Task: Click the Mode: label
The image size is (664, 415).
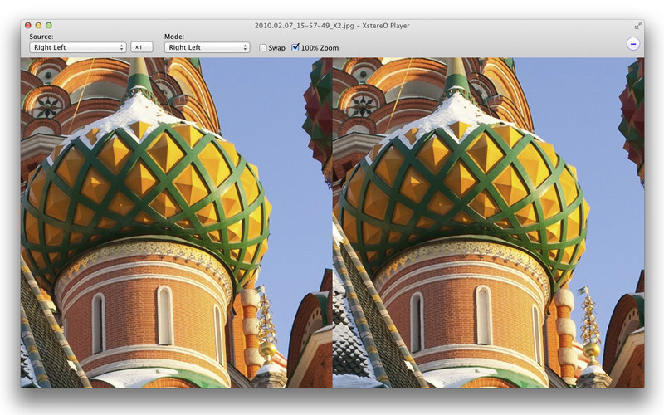Action: pyautogui.click(x=174, y=37)
